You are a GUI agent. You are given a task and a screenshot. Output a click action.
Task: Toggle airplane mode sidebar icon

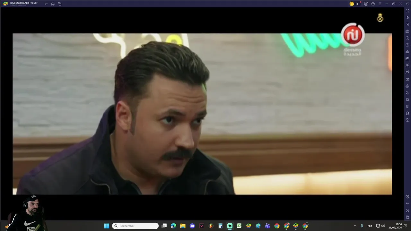pos(407,86)
